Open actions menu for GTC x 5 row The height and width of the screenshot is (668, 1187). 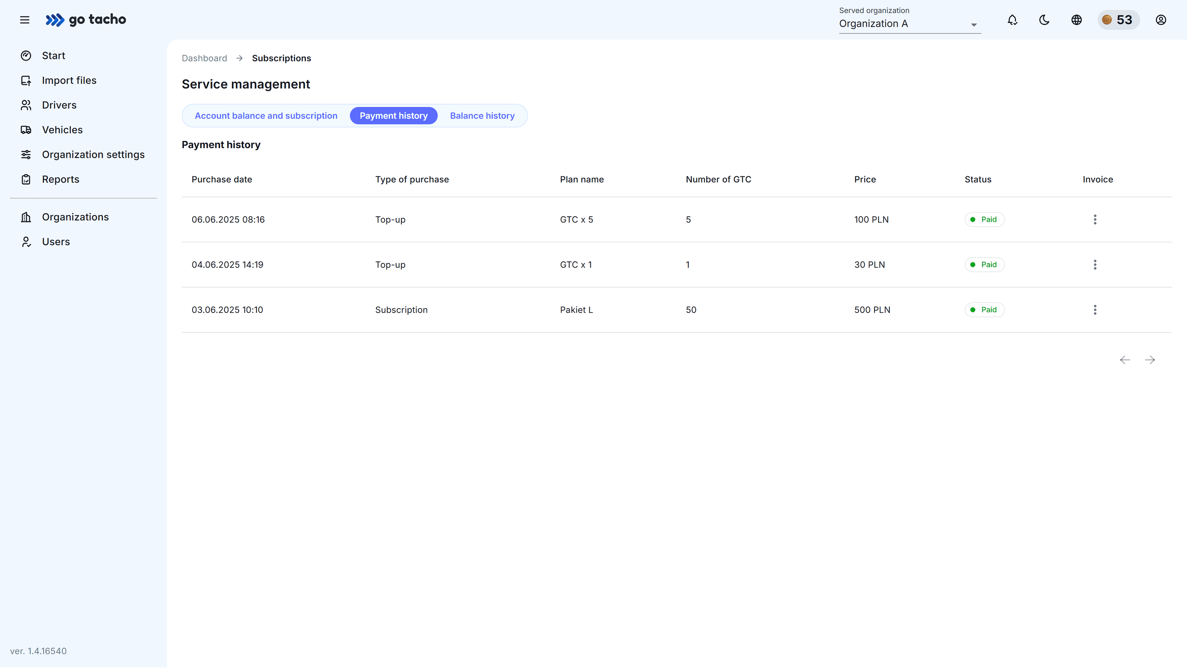pos(1095,219)
